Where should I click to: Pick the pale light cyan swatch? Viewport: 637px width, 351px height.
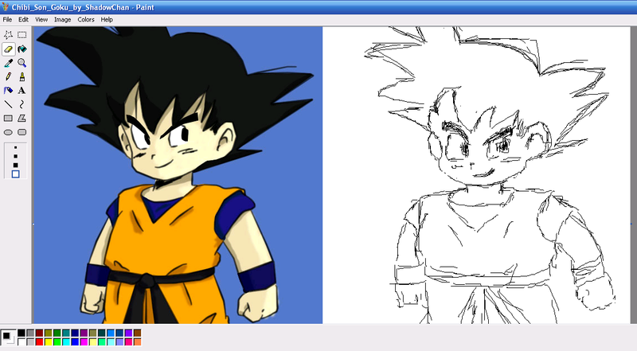(111, 341)
